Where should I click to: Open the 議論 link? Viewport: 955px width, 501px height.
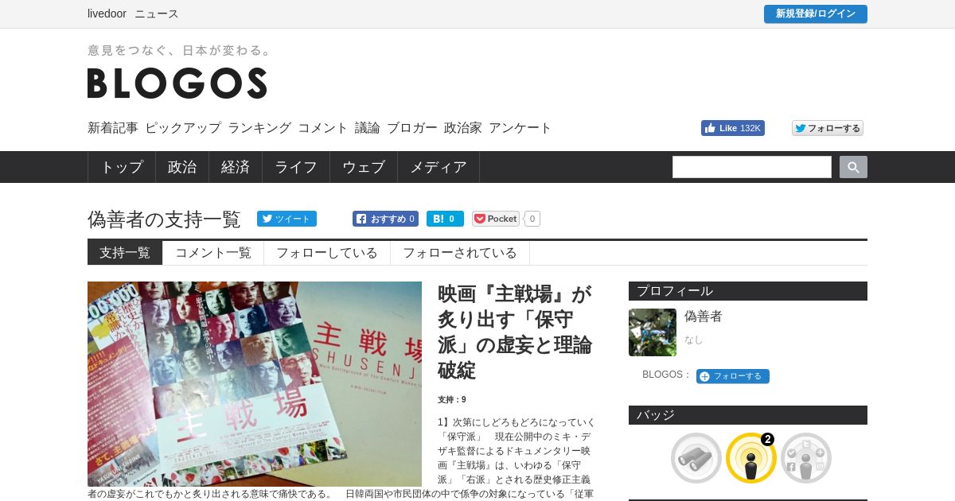[368, 128]
